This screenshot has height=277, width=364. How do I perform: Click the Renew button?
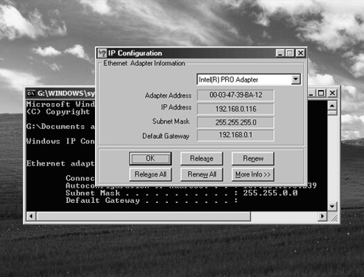253,159
